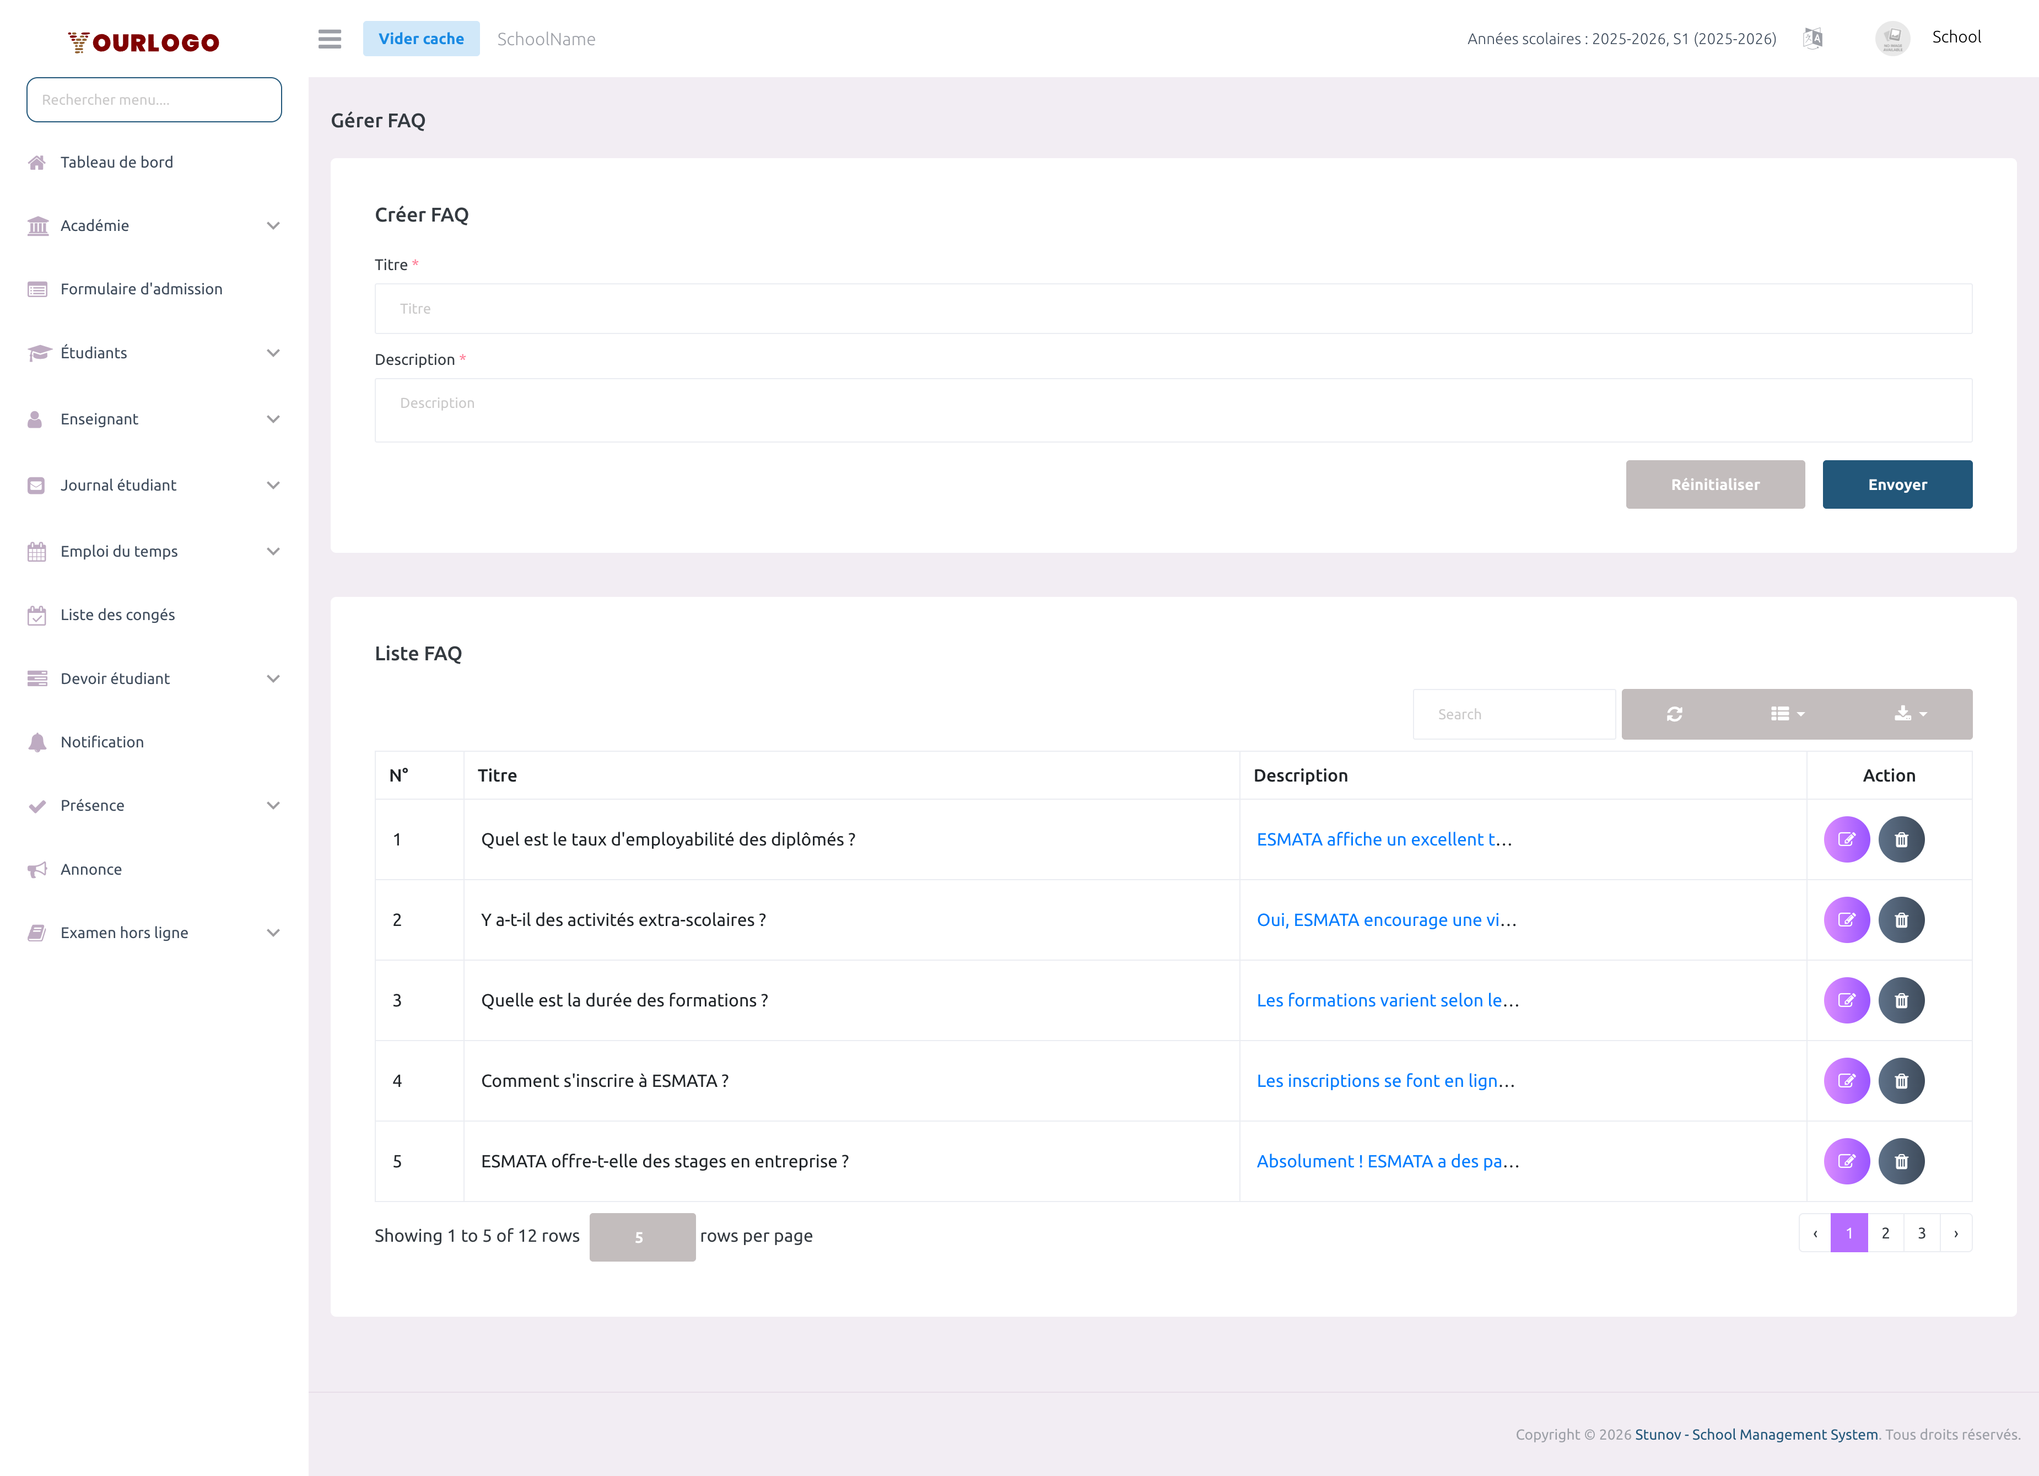Open the Tableau de bord dashboard icon

37,162
